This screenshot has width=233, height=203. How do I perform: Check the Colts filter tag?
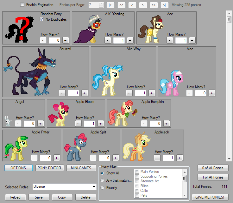(137, 191)
